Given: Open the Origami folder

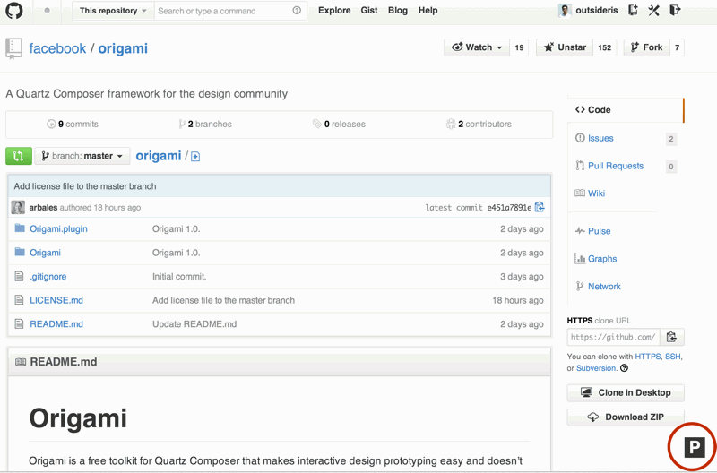Looking at the screenshot, I should coord(45,253).
